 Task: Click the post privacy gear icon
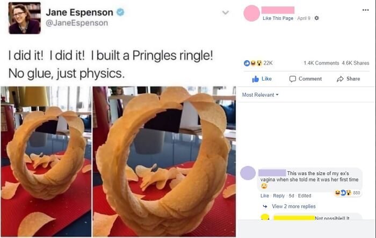click(x=316, y=18)
